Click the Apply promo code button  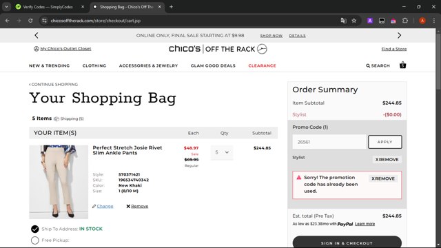384,142
